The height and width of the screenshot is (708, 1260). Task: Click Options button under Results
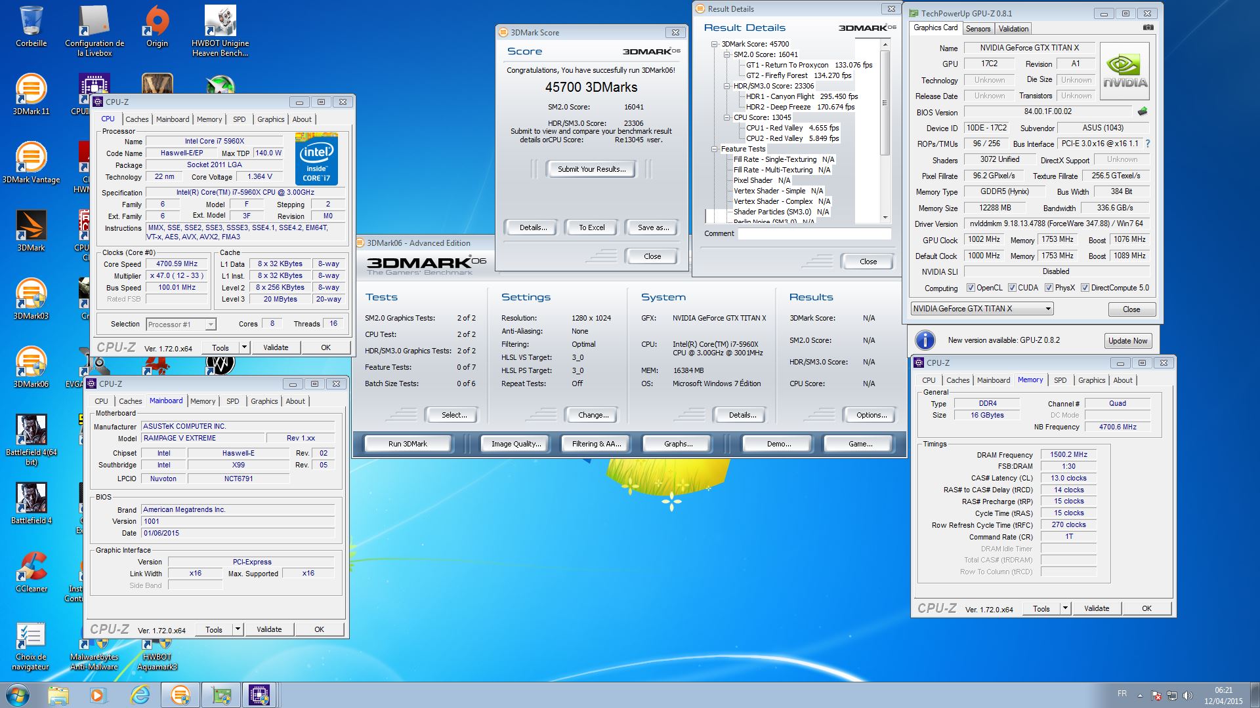click(871, 415)
